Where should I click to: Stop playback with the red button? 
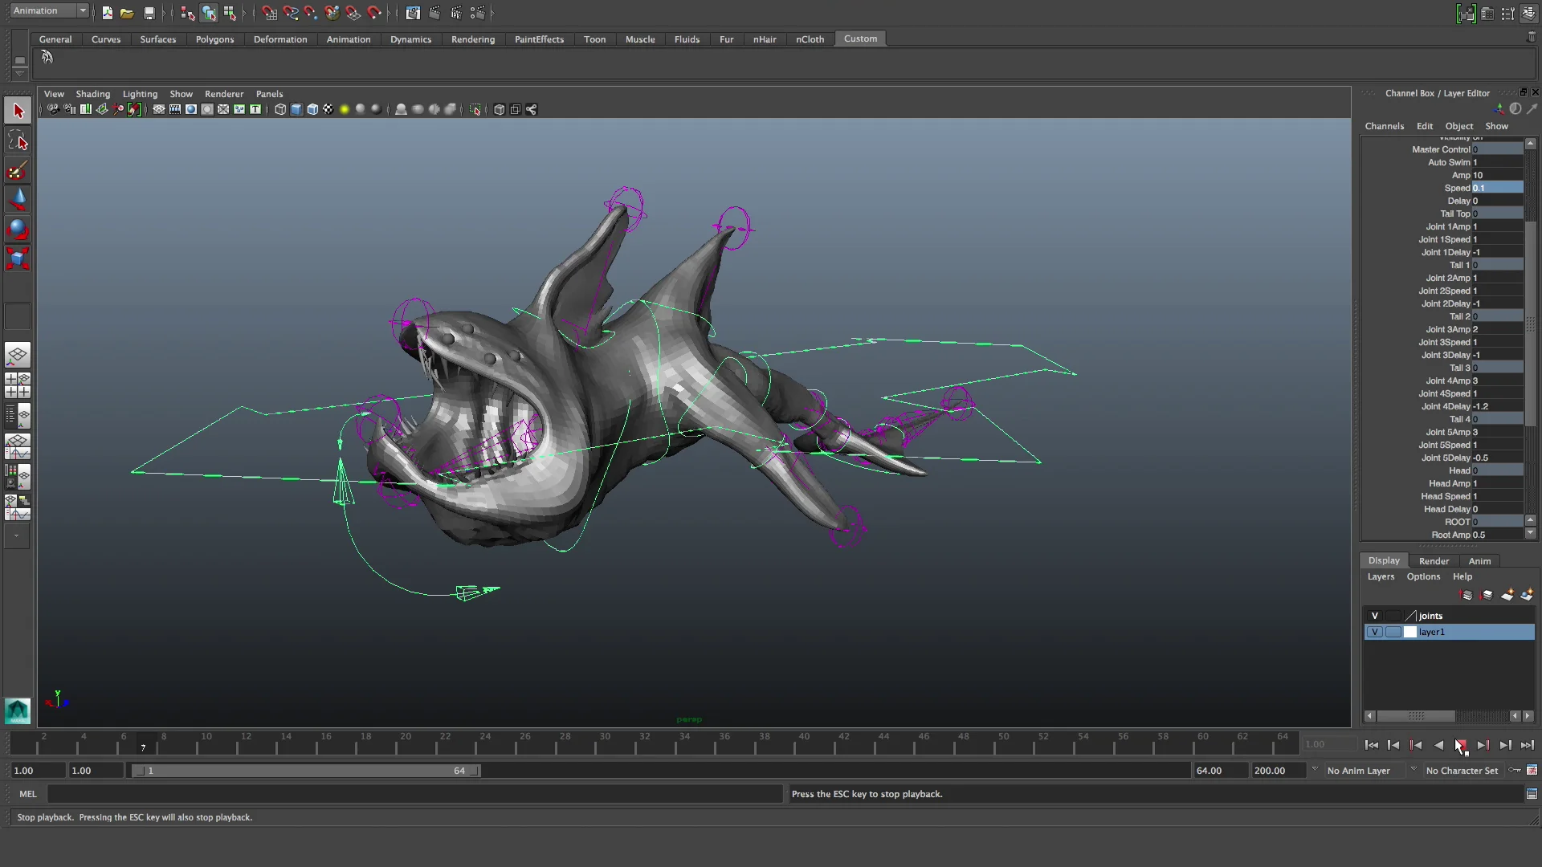coord(1460,745)
